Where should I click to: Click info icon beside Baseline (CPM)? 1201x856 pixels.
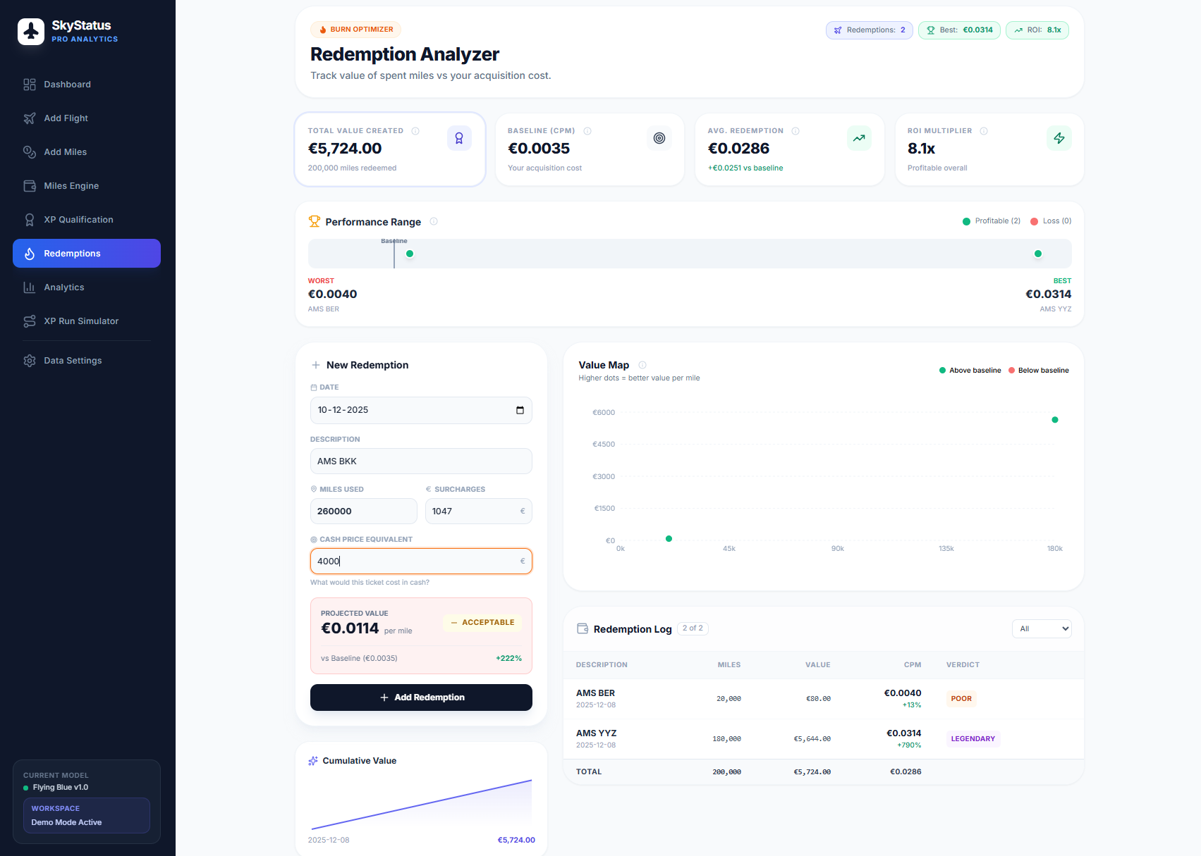click(x=587, y=131)
